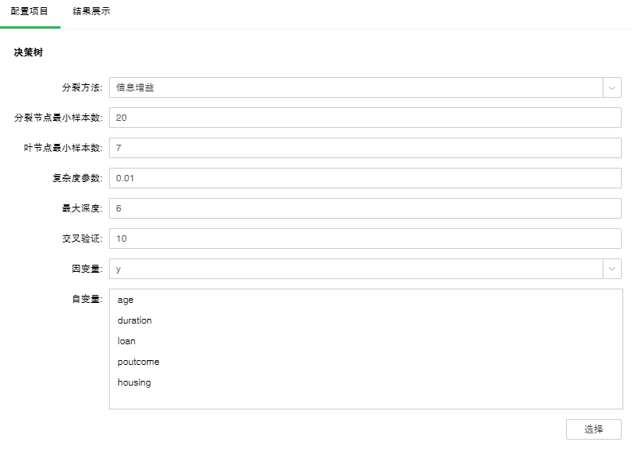Expand the 因变量 combo box showing y
632x450 pixels.
tap(355, 269)
